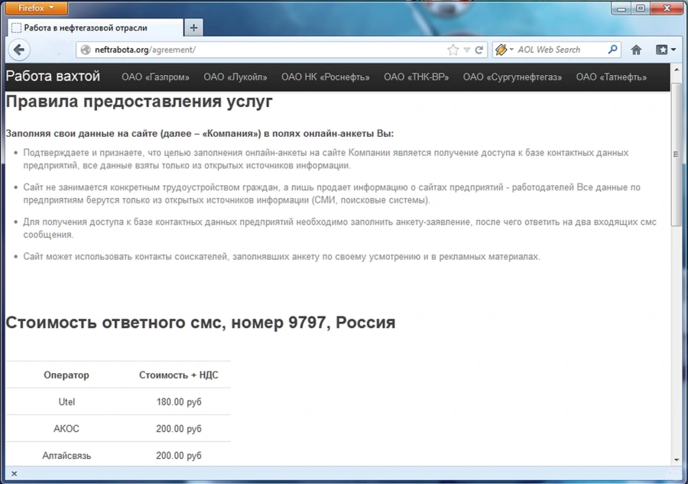Click the 'АКОС' operator cell
The width and height of the screenshot is (688, 484).
67,429
